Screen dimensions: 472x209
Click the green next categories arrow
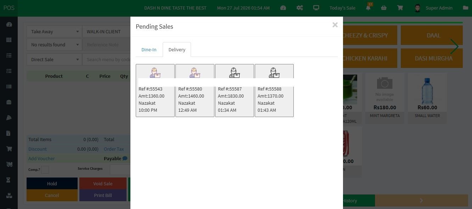(x=455, y=46)
